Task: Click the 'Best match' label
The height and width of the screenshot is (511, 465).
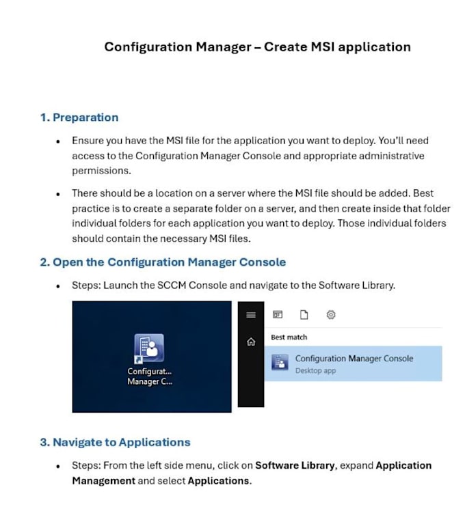Action: click(289, 337)
